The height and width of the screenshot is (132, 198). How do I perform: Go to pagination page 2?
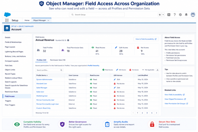coord(142,113)
